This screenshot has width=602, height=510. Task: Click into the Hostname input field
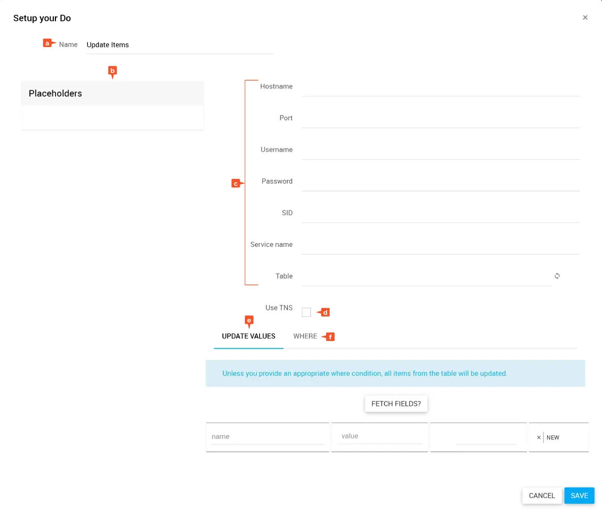pos(440,87)
